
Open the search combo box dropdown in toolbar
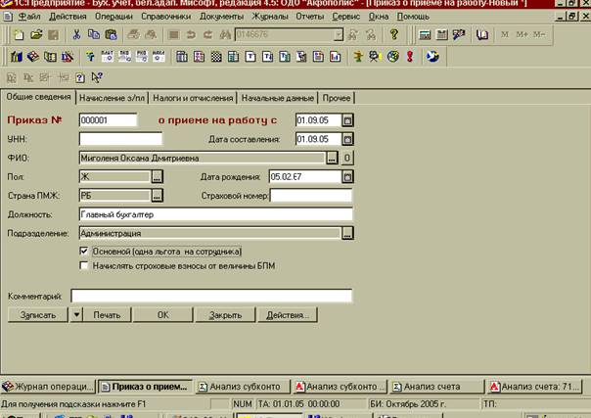point(338,35)
